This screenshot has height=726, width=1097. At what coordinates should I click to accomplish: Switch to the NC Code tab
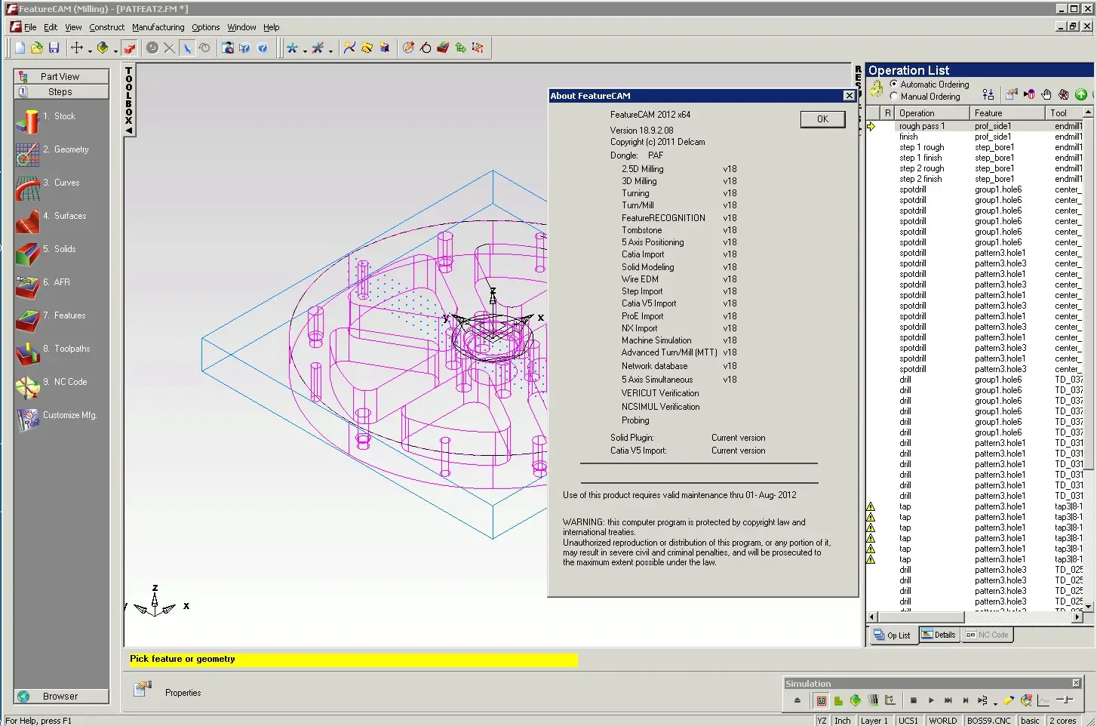tap(987, 635)
